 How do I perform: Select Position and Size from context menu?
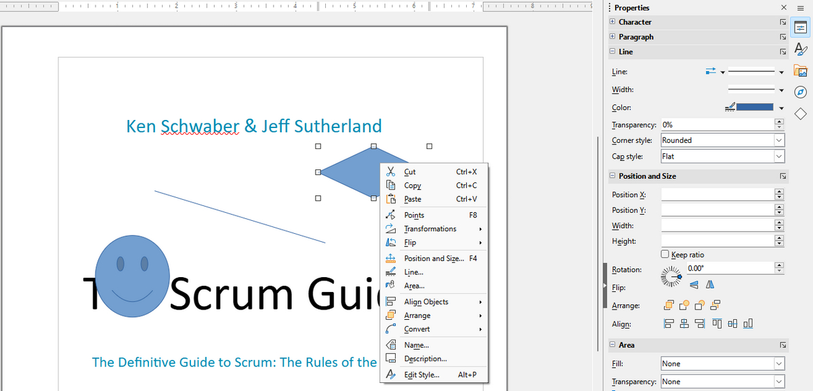point(434,258)
